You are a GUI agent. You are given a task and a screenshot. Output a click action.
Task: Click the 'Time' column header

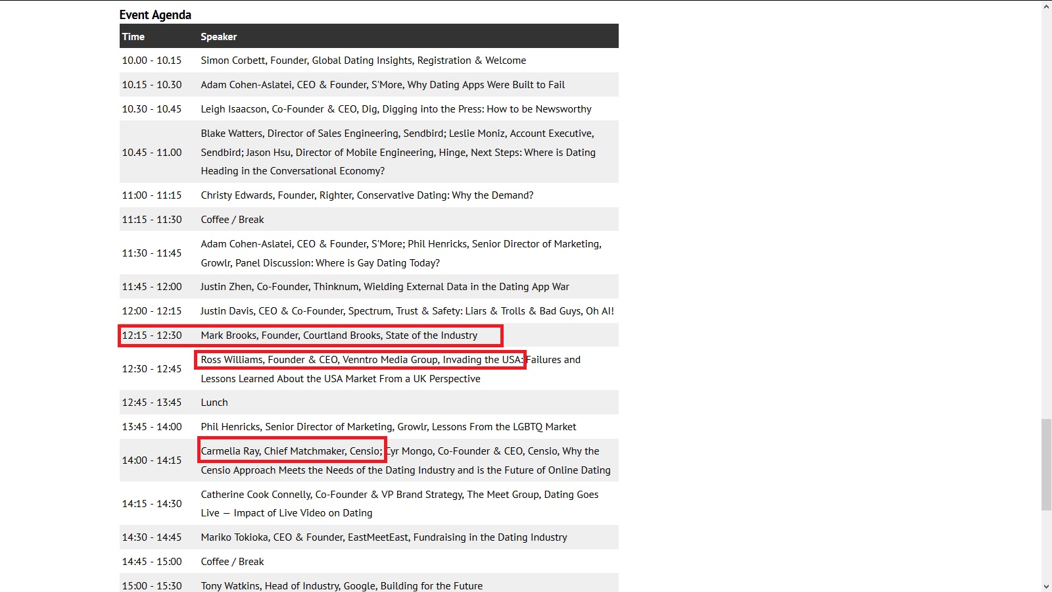[x=133, y=37]
